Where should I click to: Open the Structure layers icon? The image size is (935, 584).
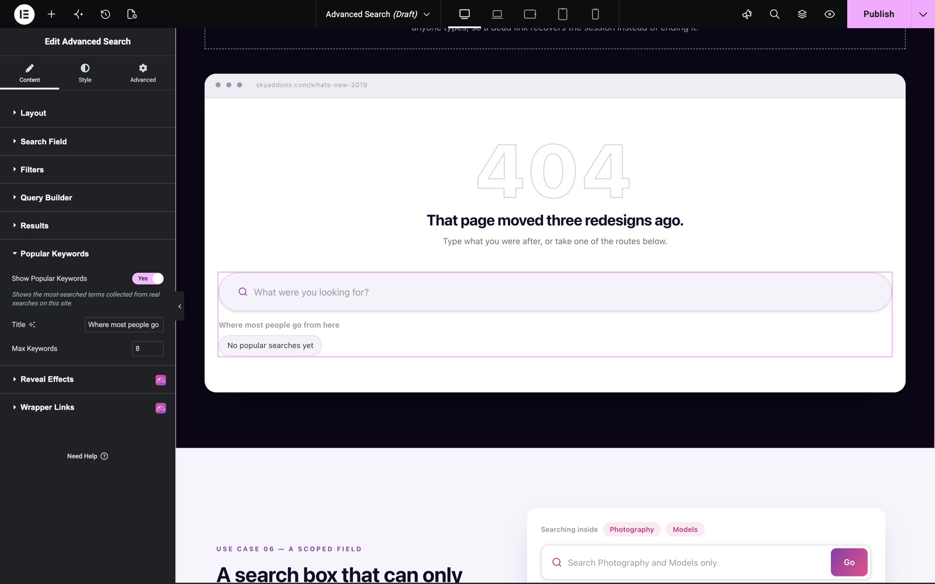click(x=802, y=14)
